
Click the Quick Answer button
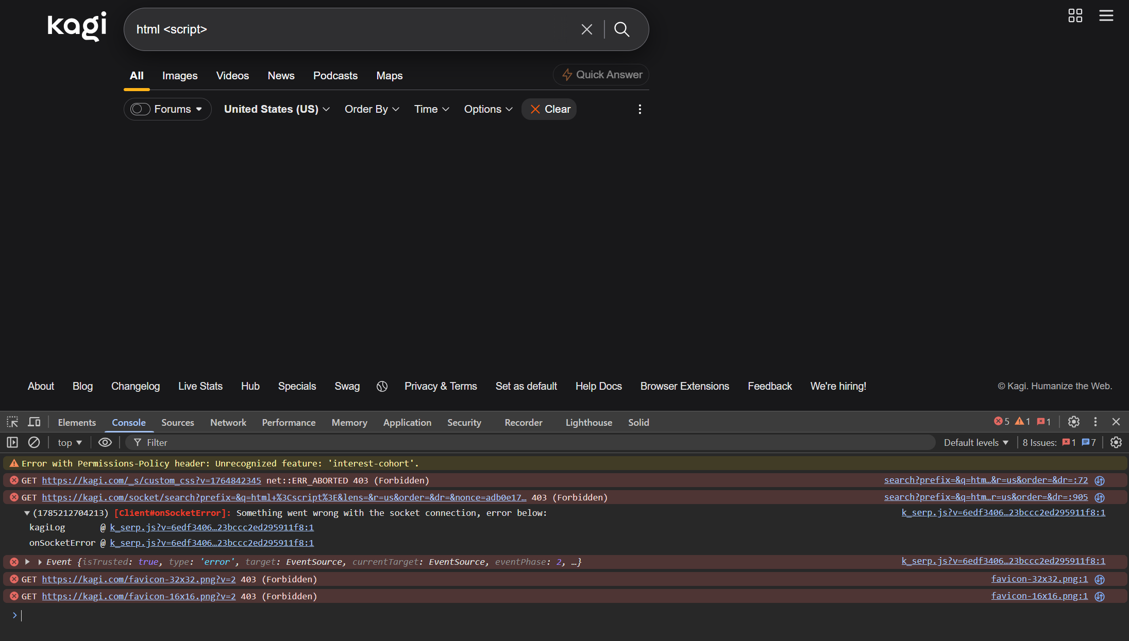tap(601, 75)
